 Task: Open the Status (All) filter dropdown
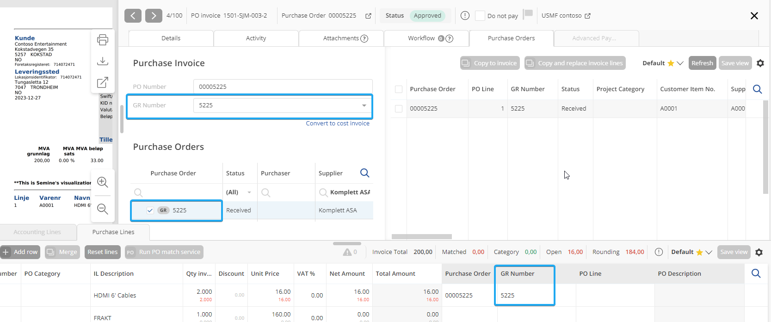249,192
